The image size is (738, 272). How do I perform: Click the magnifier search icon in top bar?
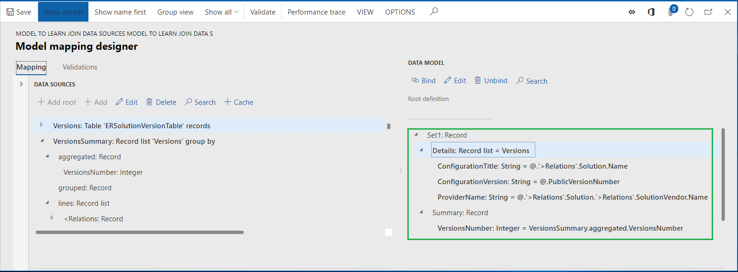(434, 12)
